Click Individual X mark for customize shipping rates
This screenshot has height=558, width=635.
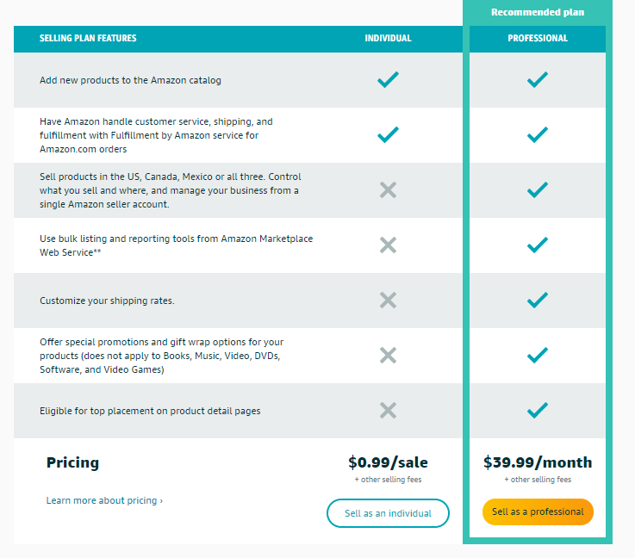point(388,301)
